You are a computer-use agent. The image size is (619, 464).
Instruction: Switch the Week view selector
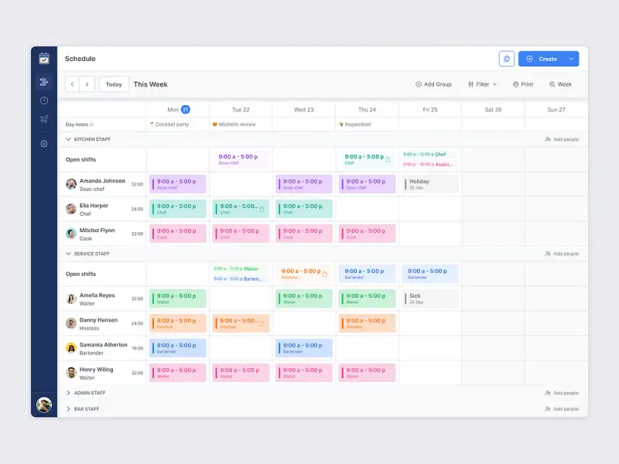point(560,84)
